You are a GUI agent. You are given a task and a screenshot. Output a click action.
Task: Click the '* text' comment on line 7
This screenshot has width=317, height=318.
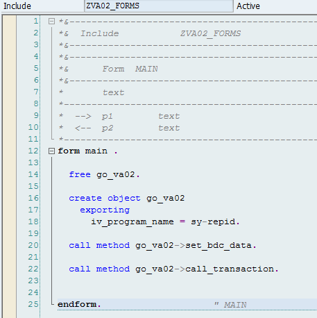92,92
